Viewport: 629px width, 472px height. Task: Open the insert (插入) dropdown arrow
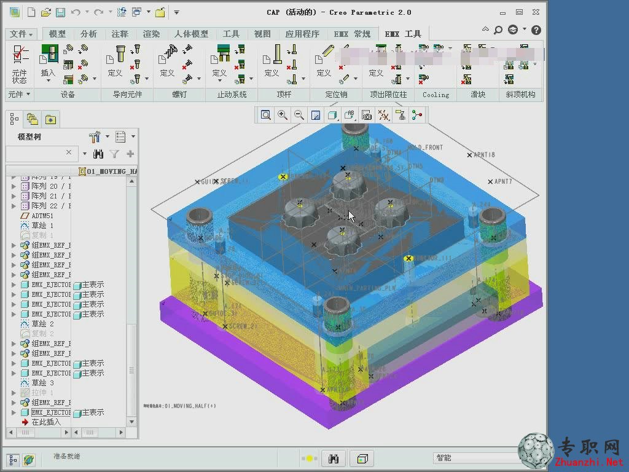point(48,81)
